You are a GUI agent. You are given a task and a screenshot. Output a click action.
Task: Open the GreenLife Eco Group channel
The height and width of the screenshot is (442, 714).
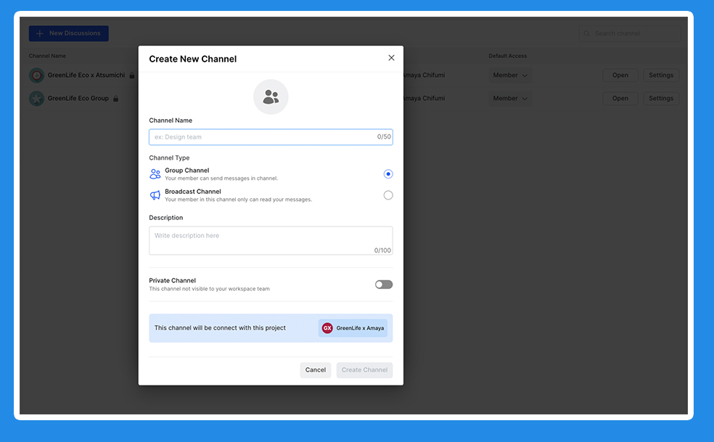point(620,99)
